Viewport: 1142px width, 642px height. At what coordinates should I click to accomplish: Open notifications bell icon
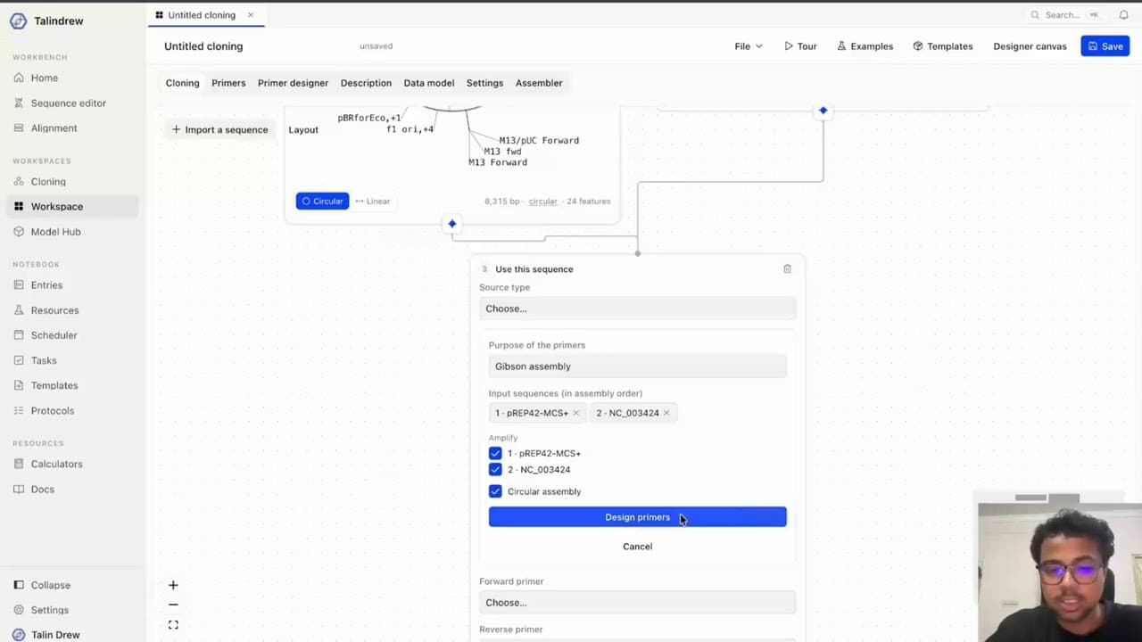point(1123,15)
